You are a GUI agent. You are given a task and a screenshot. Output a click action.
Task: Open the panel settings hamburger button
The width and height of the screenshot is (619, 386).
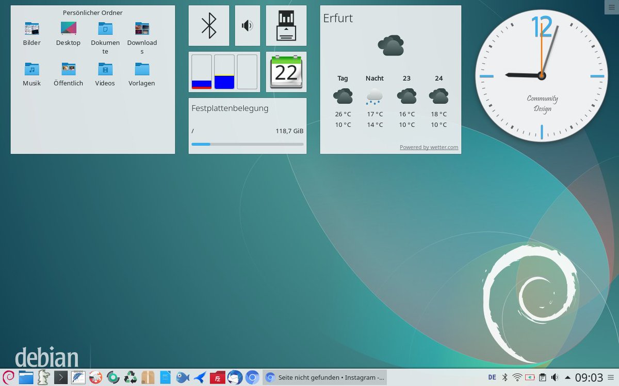(611, 378)
